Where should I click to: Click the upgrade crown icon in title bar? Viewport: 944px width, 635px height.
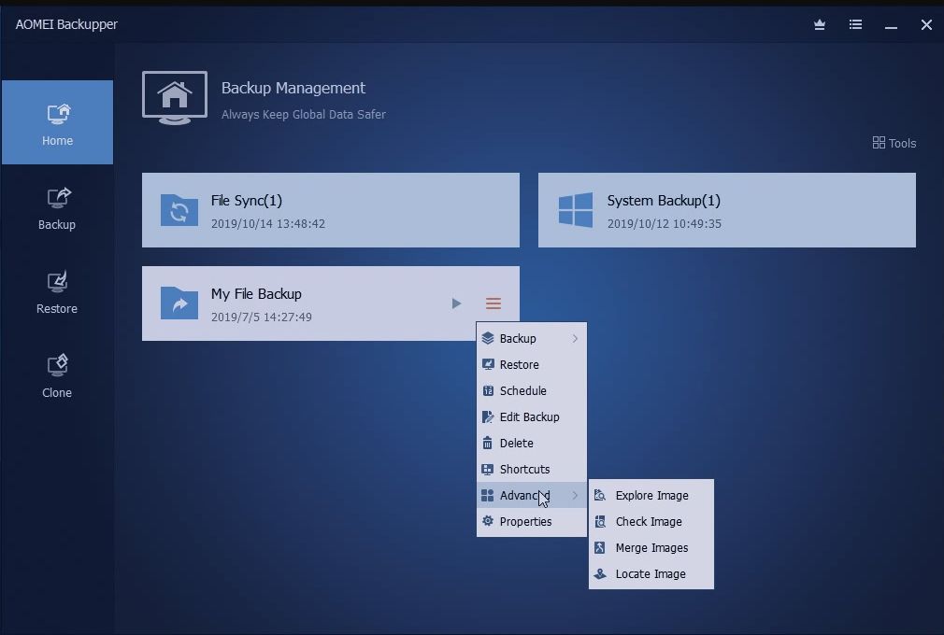click(x=820, y=24)
